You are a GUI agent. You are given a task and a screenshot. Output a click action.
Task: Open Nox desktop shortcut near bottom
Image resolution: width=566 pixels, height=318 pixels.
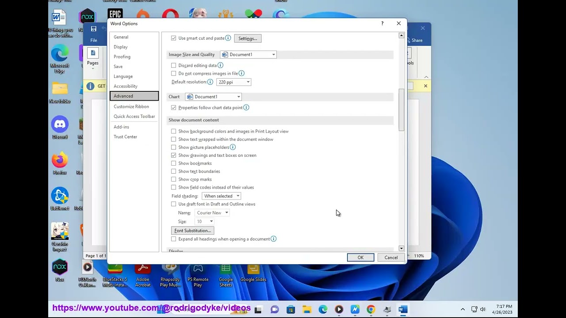point(60,270)
